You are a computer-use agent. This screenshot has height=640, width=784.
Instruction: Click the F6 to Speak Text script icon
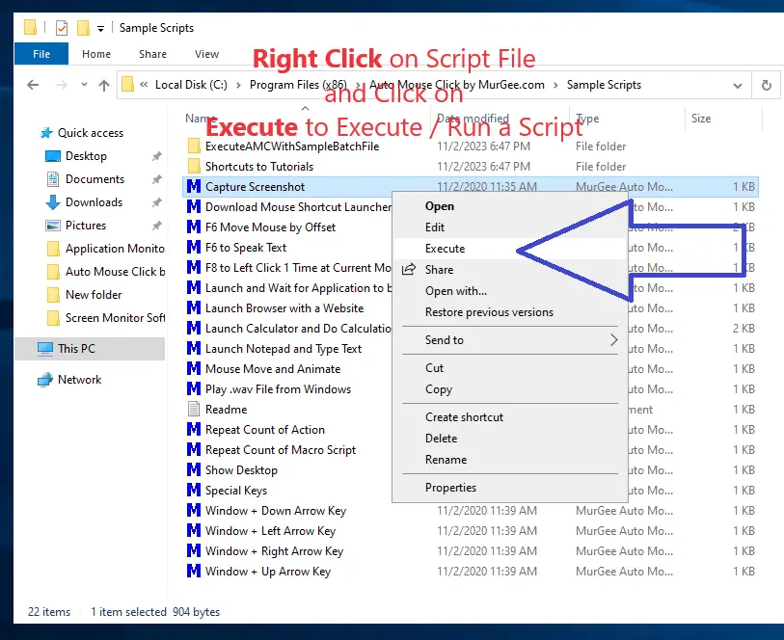click(194, 248)
